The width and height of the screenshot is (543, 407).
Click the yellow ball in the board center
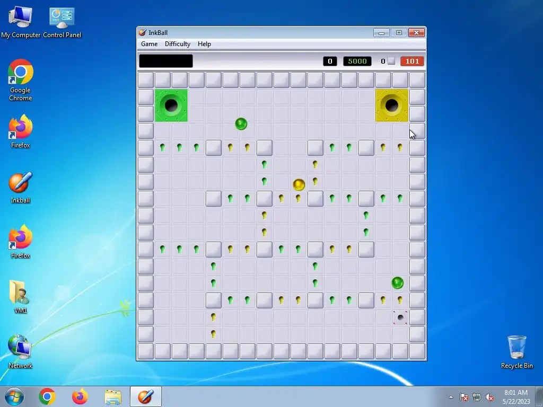pos(299,184)
